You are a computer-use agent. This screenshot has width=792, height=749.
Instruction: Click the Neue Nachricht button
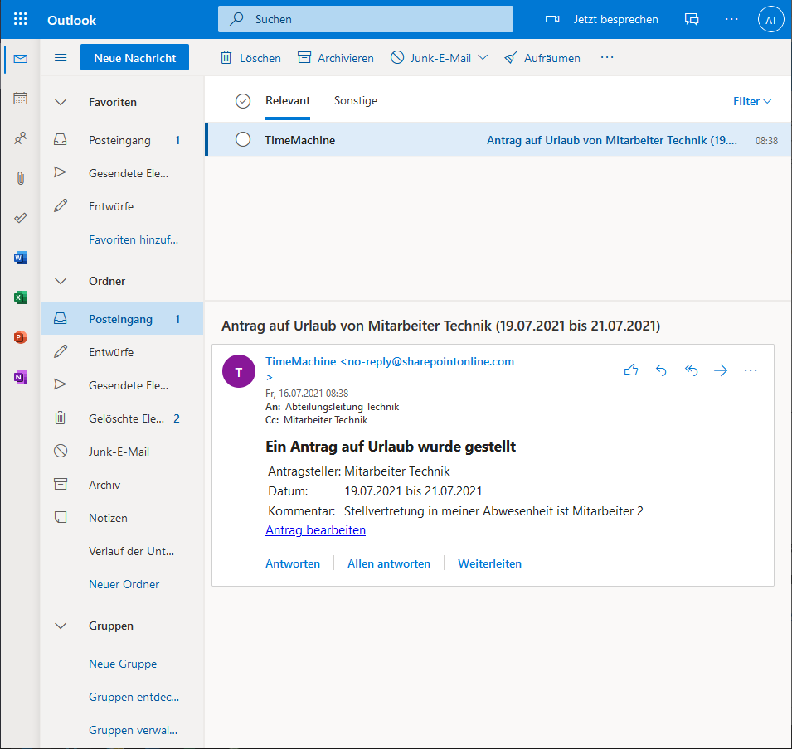coord(134,58)
